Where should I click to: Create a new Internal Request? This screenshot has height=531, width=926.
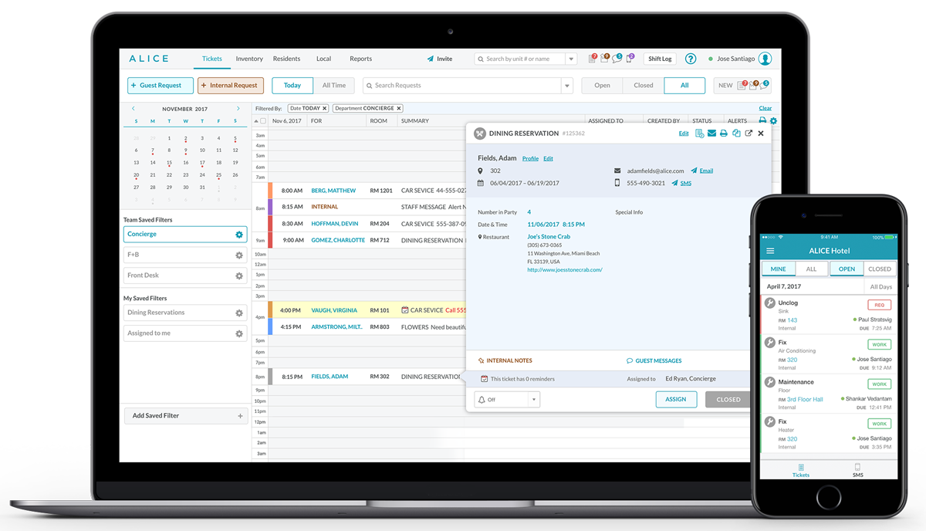tap(231, 86)
